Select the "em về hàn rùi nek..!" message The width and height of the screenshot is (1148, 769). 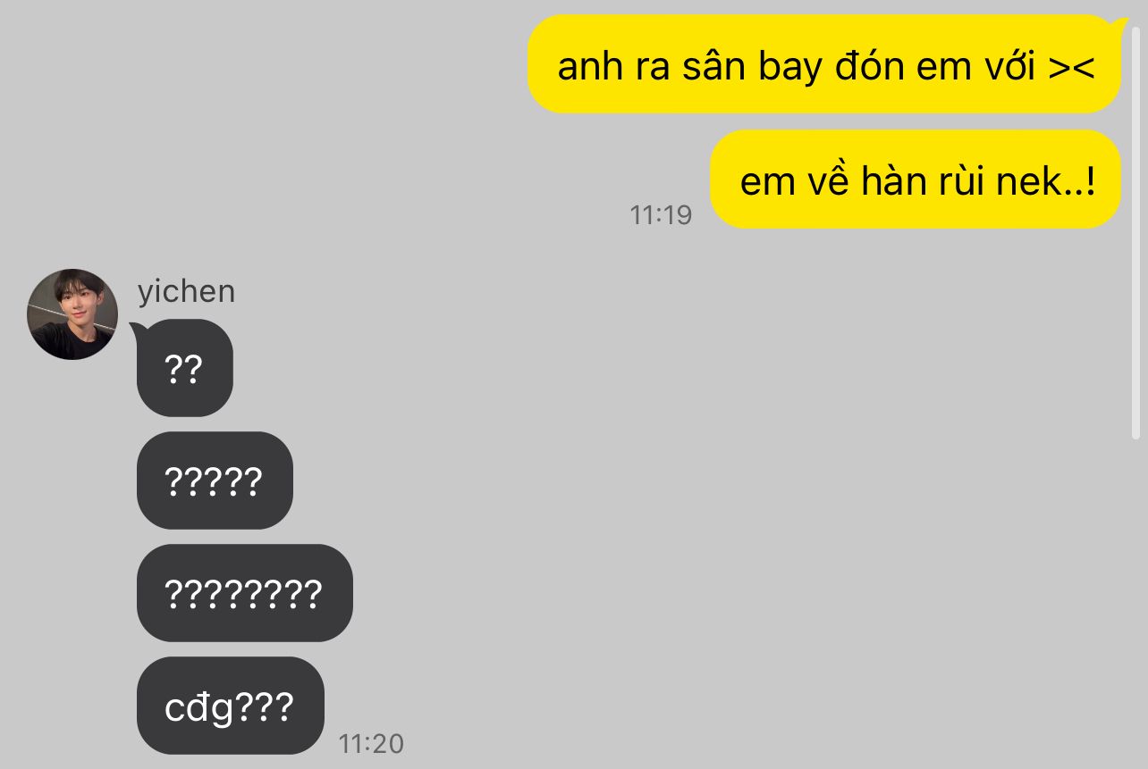point(916,180)
